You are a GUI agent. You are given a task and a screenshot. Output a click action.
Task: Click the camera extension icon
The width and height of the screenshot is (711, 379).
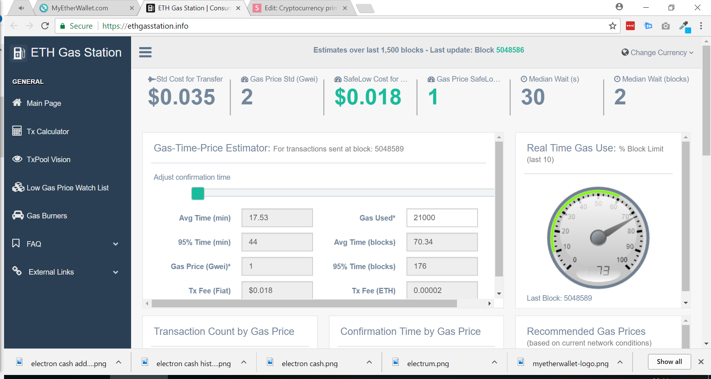(x=665, y=26)
